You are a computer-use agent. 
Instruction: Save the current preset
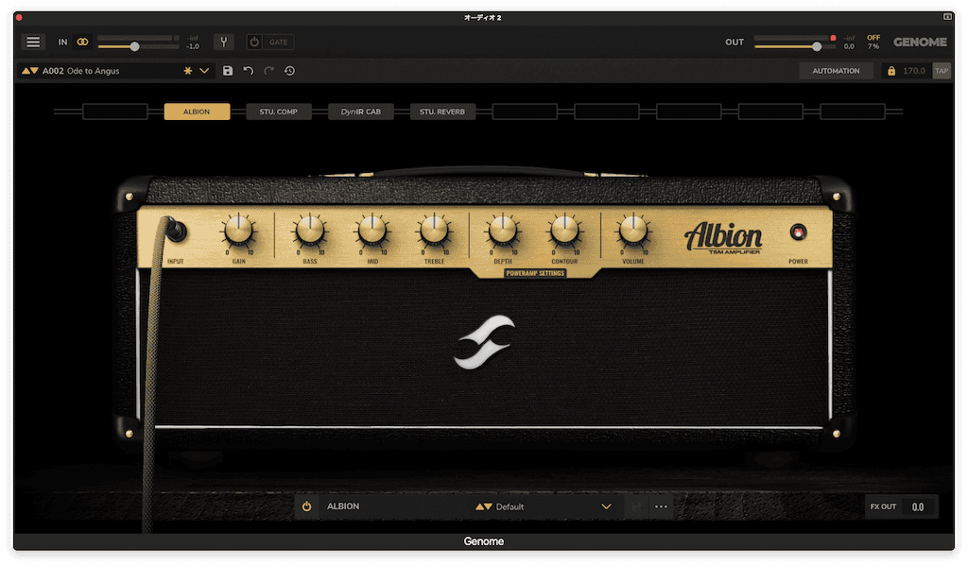228,71
